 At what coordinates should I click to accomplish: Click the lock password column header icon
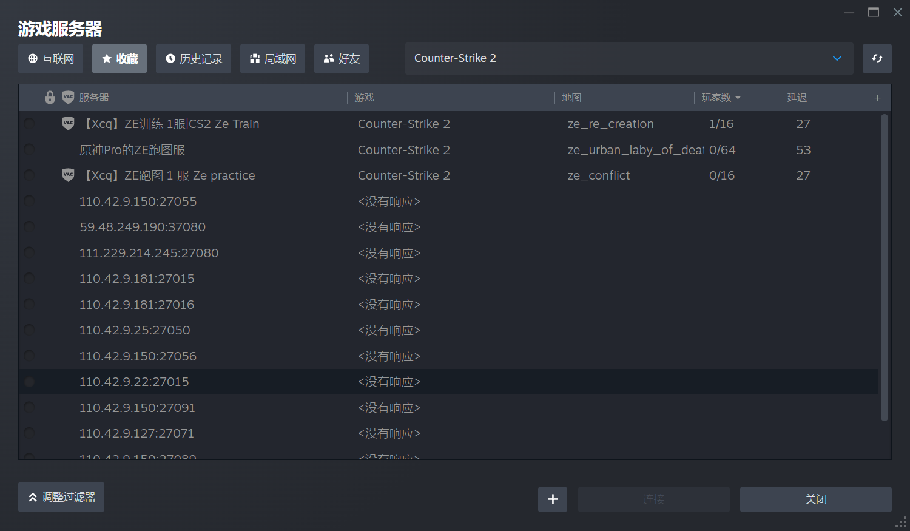point(50,98)
